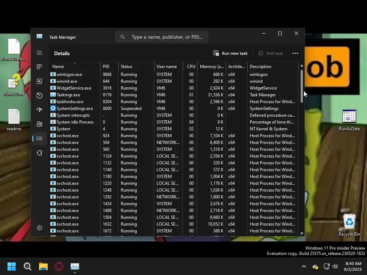
Task: Click the NT Kernel & System description
Action: click(268, 129)
